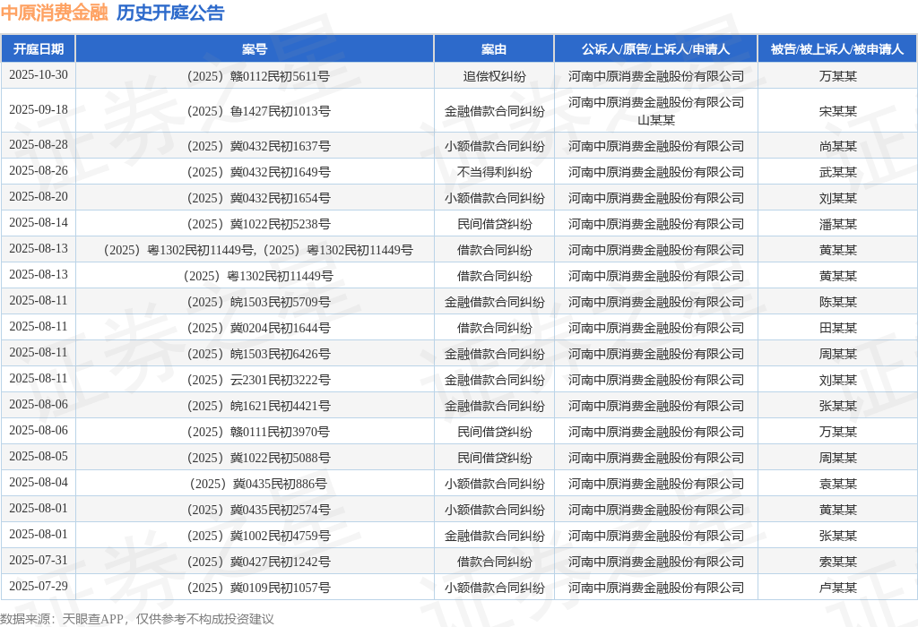The width and height of the screenshot is (918, 627).
Task: Select the 案由 column header
Action: point(494,48)
